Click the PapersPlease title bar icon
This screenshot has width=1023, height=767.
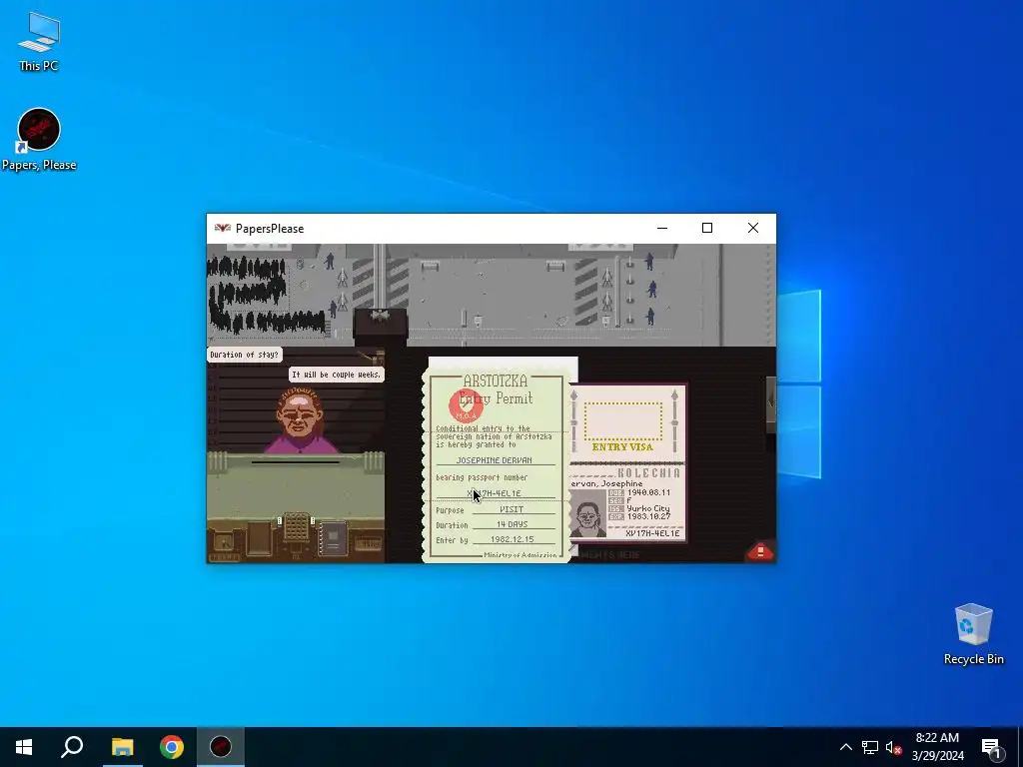point(223,229)
